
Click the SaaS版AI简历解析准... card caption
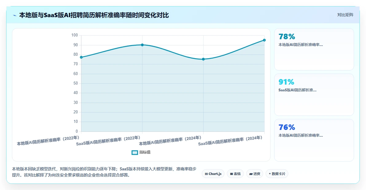(x=297, y=90)
